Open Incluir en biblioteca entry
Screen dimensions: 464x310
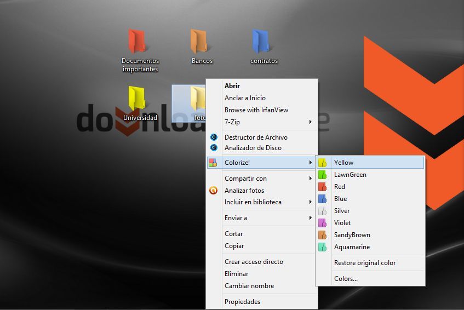(262, 202)
